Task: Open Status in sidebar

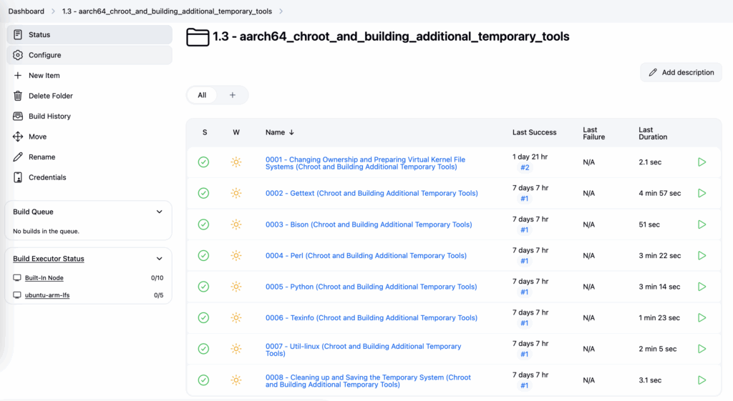Action: point(89,34)
